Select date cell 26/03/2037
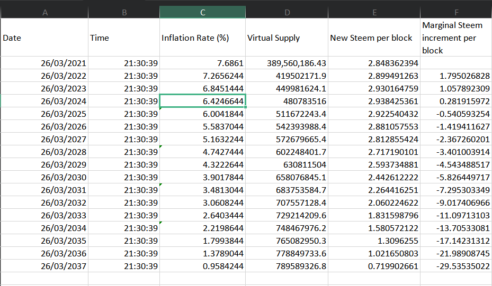This screenshot has height=286, width=492. click(x=44, y=266)
